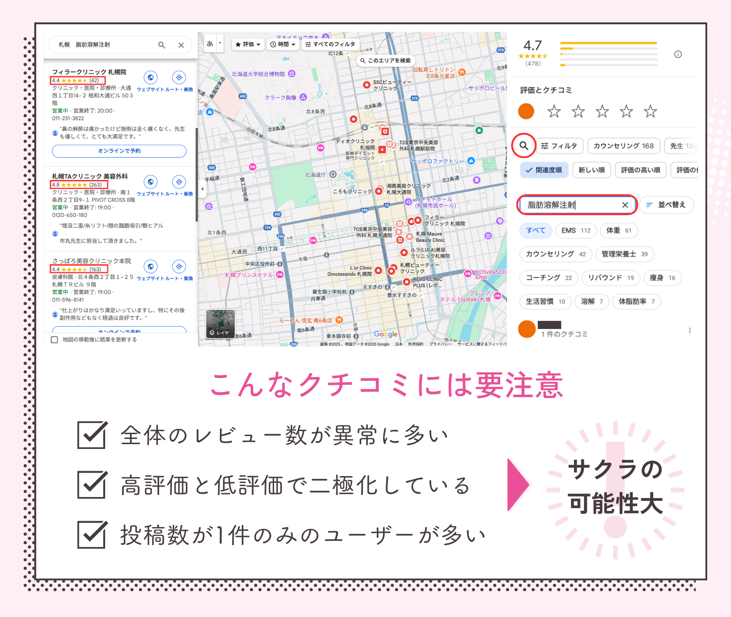
Task: Select the コーチング 22 keyword chip
Action: (x=549, y=278)
